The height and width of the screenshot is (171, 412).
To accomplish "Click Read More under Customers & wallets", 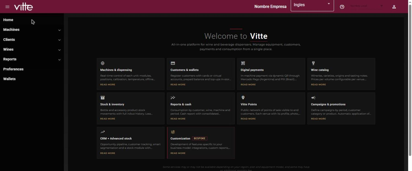I will tap(178, 84).
